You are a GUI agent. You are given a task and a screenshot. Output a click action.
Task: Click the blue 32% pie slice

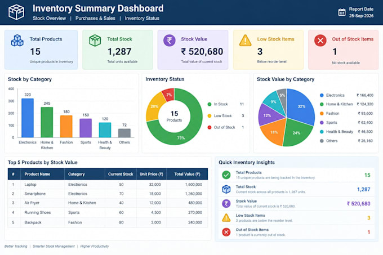[x=301, y=106]
